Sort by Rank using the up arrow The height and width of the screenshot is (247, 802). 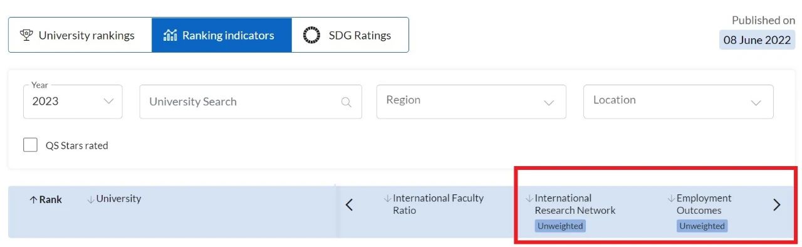click(33, 200)
